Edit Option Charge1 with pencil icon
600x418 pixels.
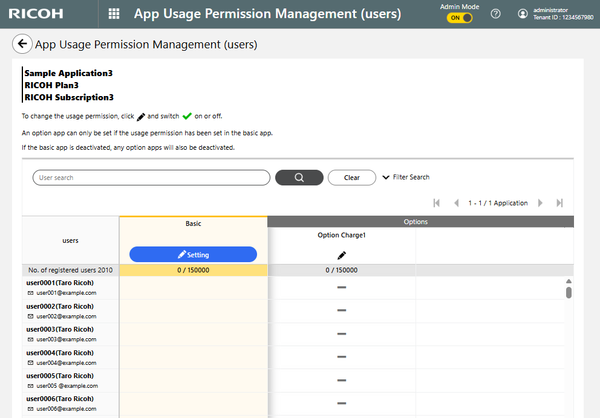[x=342, y=255]
